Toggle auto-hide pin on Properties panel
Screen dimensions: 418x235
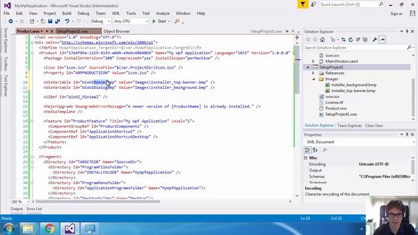coord(407,134)
